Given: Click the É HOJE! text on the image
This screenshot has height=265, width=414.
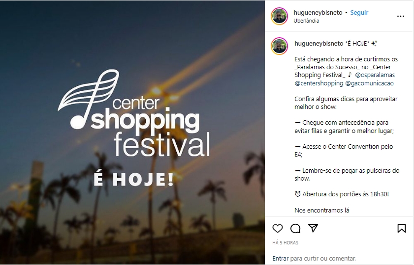Looking at the screenshot, I should (x=134, y=180).
